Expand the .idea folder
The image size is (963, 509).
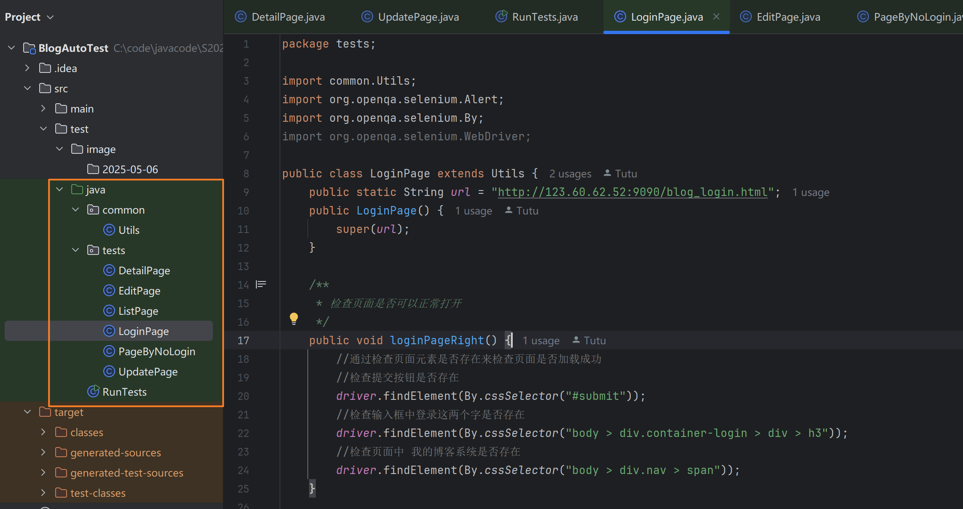pyautogui.click(x=27, y=68)
